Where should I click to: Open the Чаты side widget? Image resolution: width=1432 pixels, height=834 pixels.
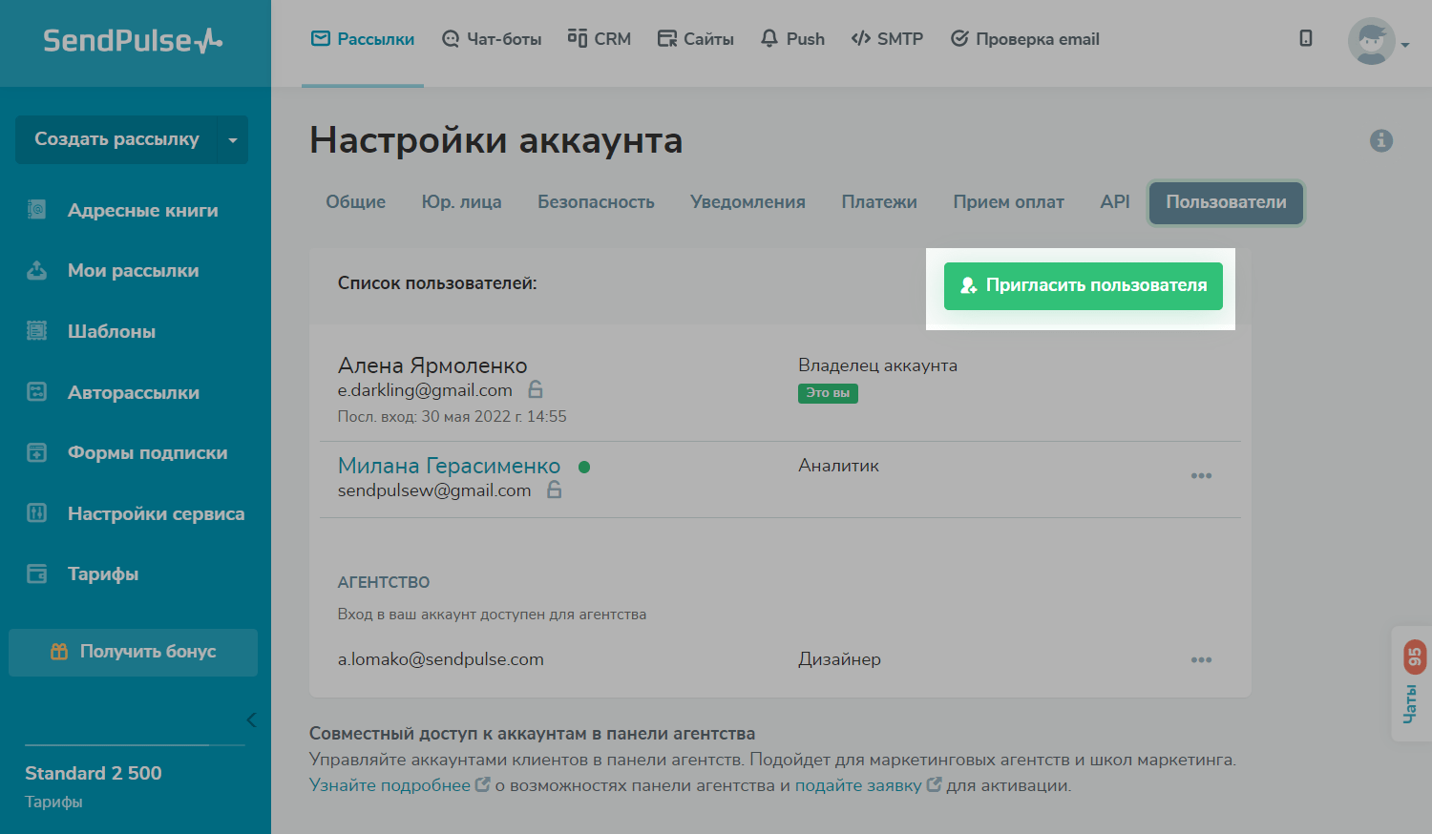(x=1412, y=682)
